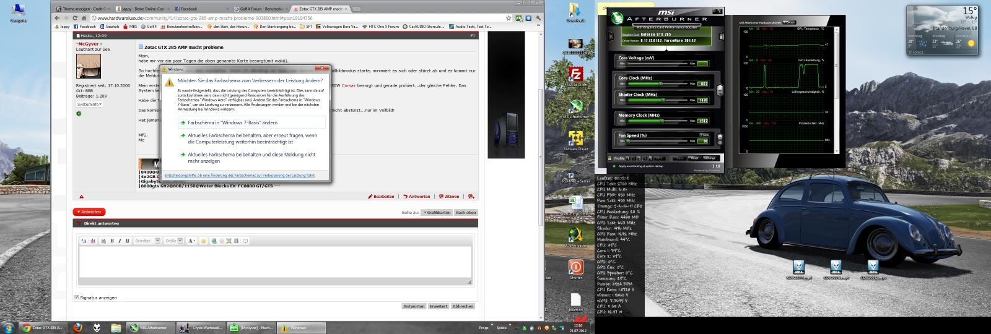Click Abbrechen below the reply box
Screen dimensions: 991x334
click(x=463, y=306)
